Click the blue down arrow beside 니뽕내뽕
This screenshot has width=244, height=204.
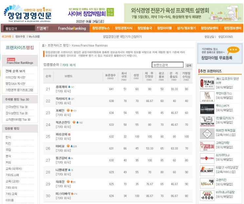(x=69, y=170)
